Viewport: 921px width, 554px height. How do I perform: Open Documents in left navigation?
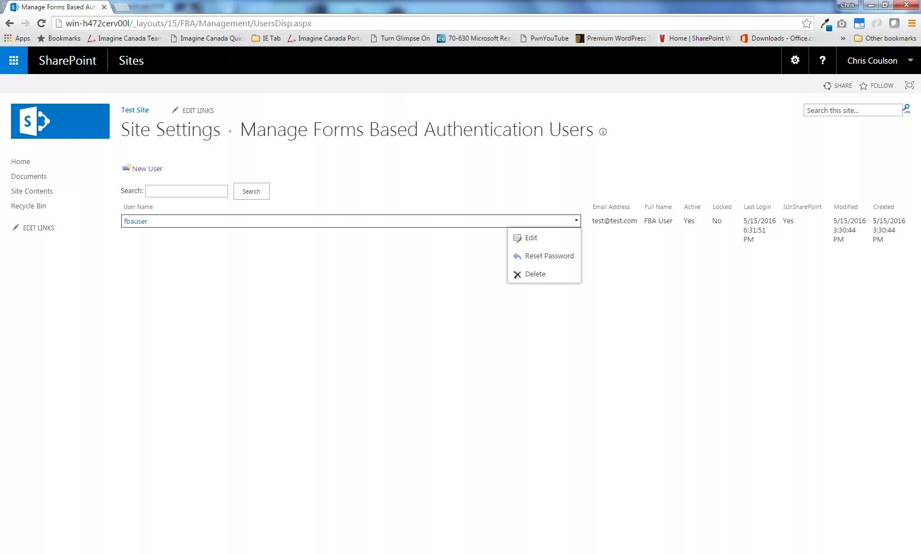(x=29, y=176)
